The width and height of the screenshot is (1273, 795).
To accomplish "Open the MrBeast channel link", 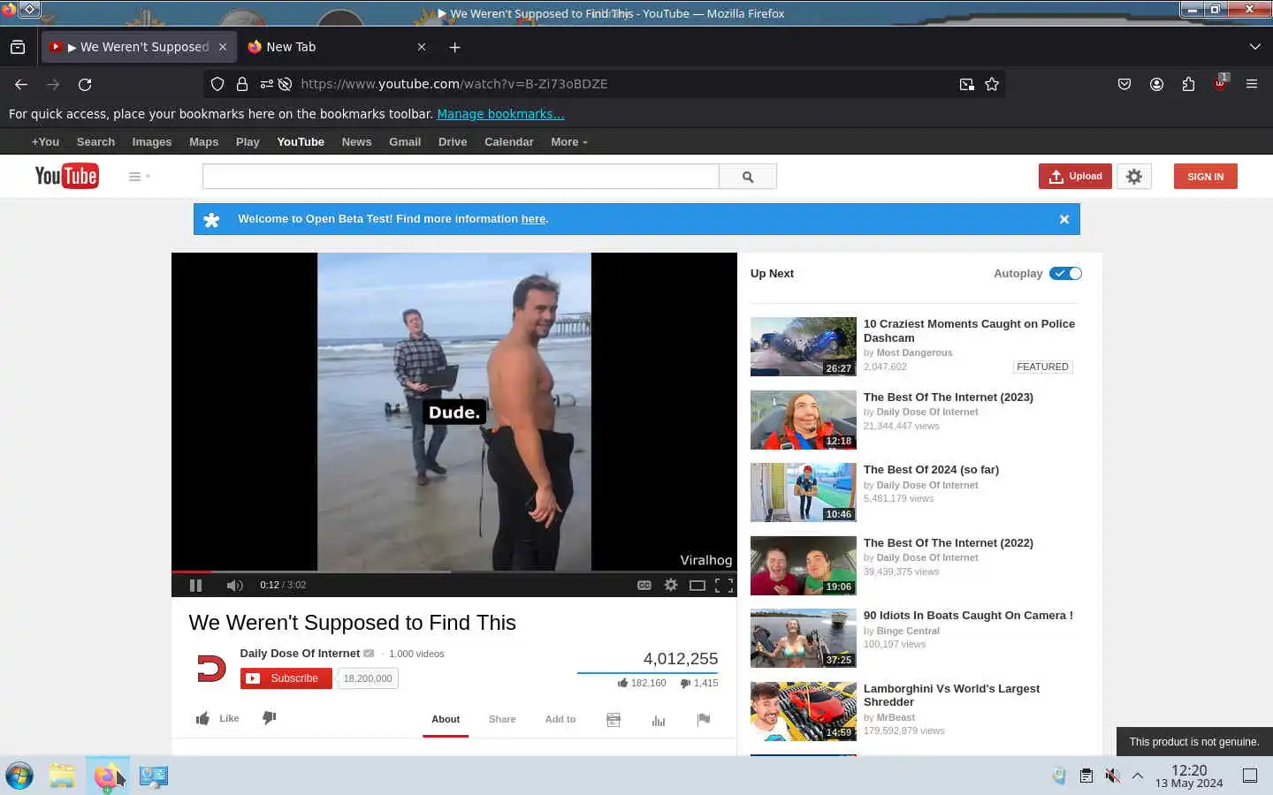I will 896,717.
